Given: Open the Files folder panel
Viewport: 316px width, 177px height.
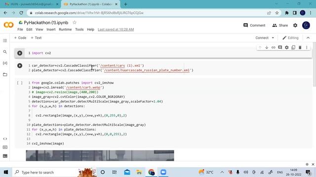Looking at the screenshot, I should click(5, 74).
